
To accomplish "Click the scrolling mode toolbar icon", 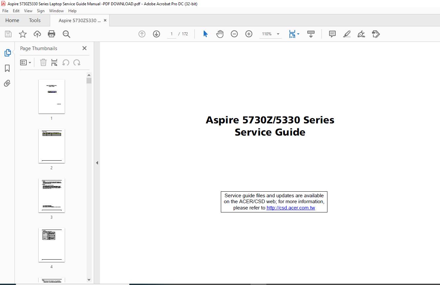I will click(x=311, y=34).
